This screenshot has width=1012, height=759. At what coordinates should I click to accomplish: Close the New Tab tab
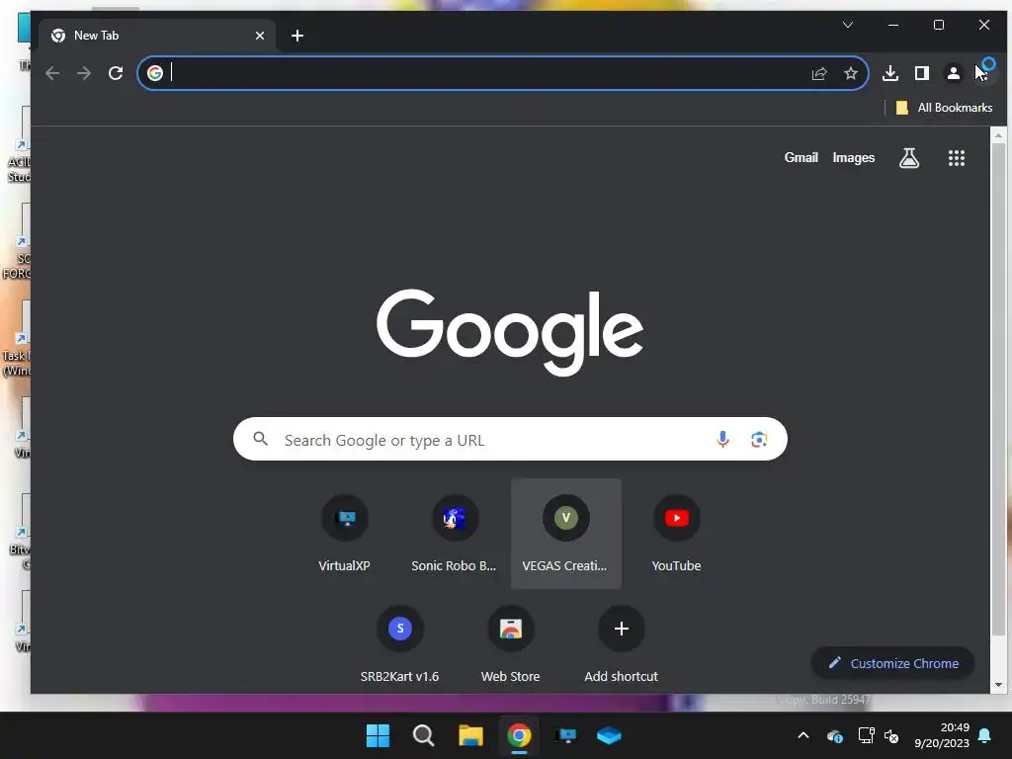[x=260, y=36]
